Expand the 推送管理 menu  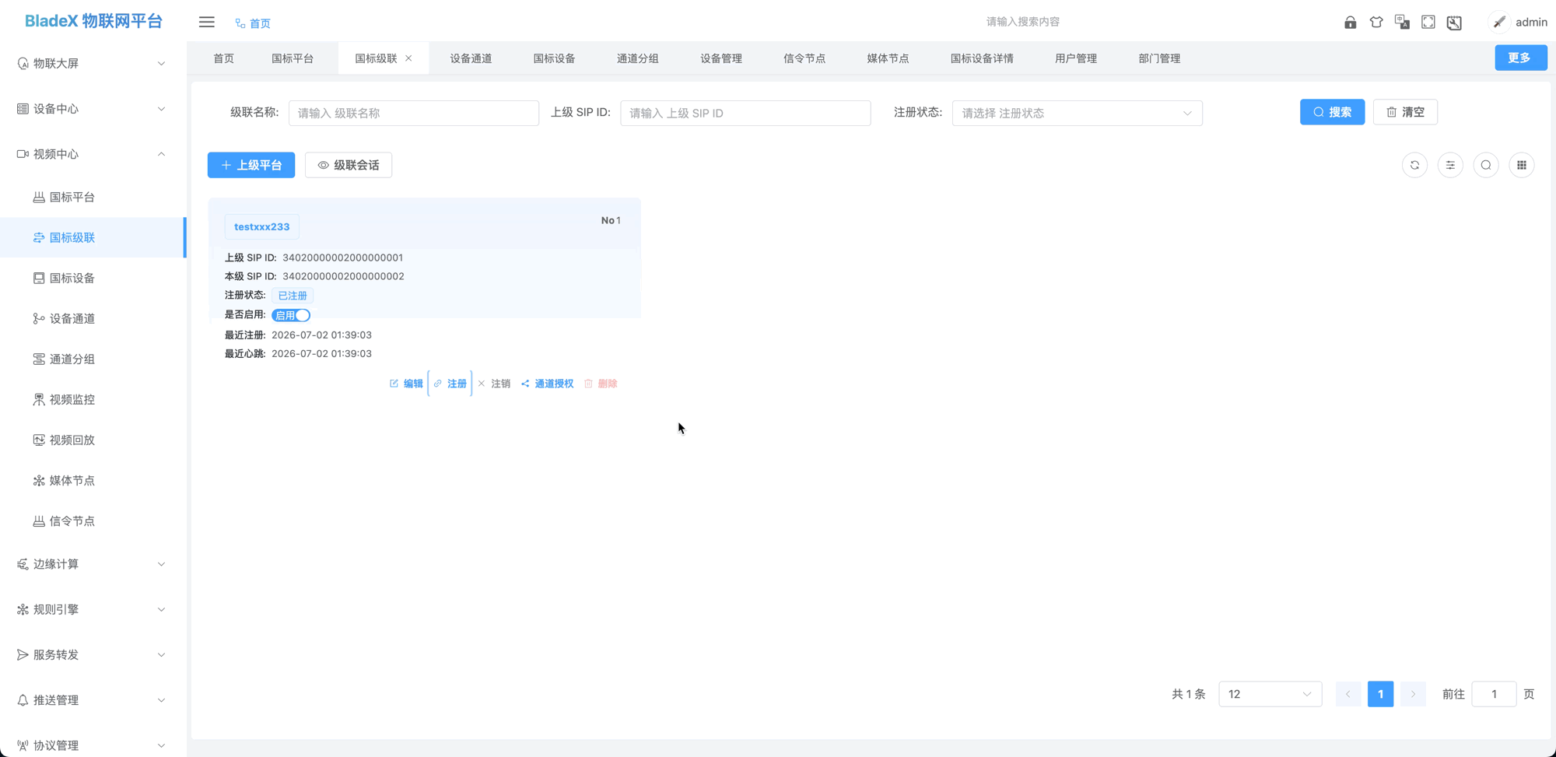click(93, 700)
